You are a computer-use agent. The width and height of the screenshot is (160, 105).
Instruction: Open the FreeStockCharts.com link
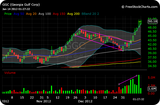pos(139,7)
